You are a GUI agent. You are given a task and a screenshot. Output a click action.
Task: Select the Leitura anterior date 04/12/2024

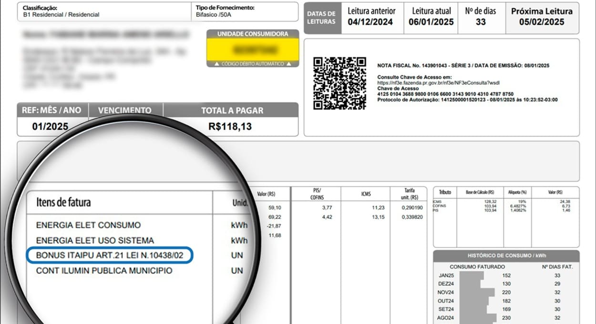point(371,22)
